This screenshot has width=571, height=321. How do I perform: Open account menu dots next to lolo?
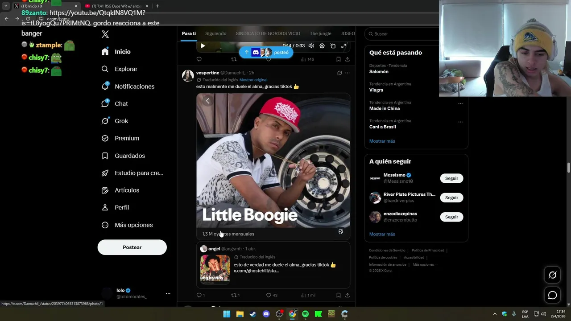168,293
